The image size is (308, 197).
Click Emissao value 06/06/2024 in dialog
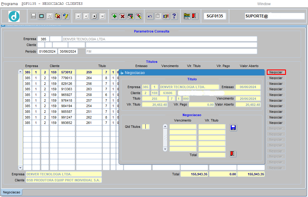(x=248, y=87)
